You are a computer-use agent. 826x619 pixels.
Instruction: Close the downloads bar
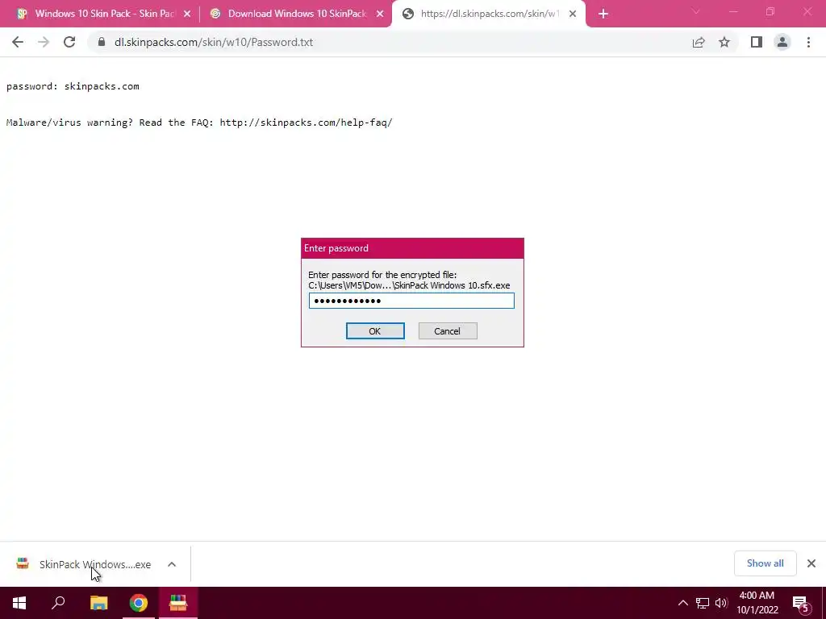(811, 563)
